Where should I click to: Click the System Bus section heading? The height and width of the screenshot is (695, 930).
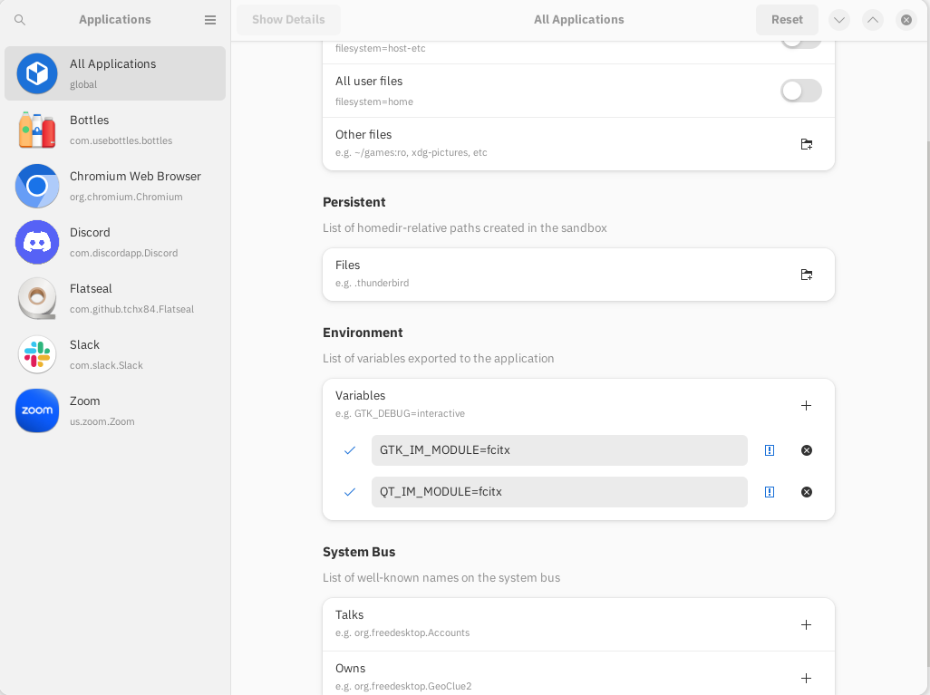[359, 552]
